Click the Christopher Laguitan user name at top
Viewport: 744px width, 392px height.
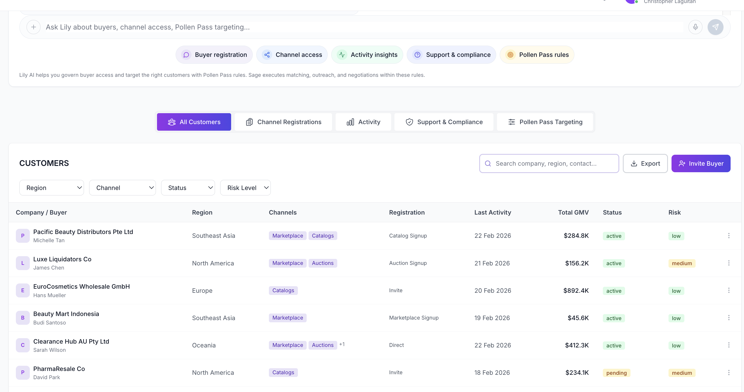[670, 2]
